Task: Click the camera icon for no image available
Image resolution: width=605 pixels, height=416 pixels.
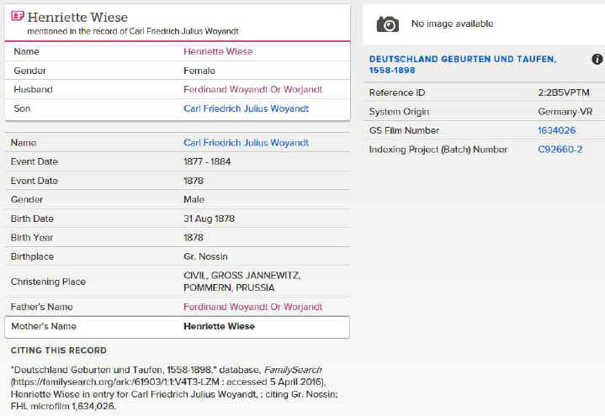Action: coord(387,24)
